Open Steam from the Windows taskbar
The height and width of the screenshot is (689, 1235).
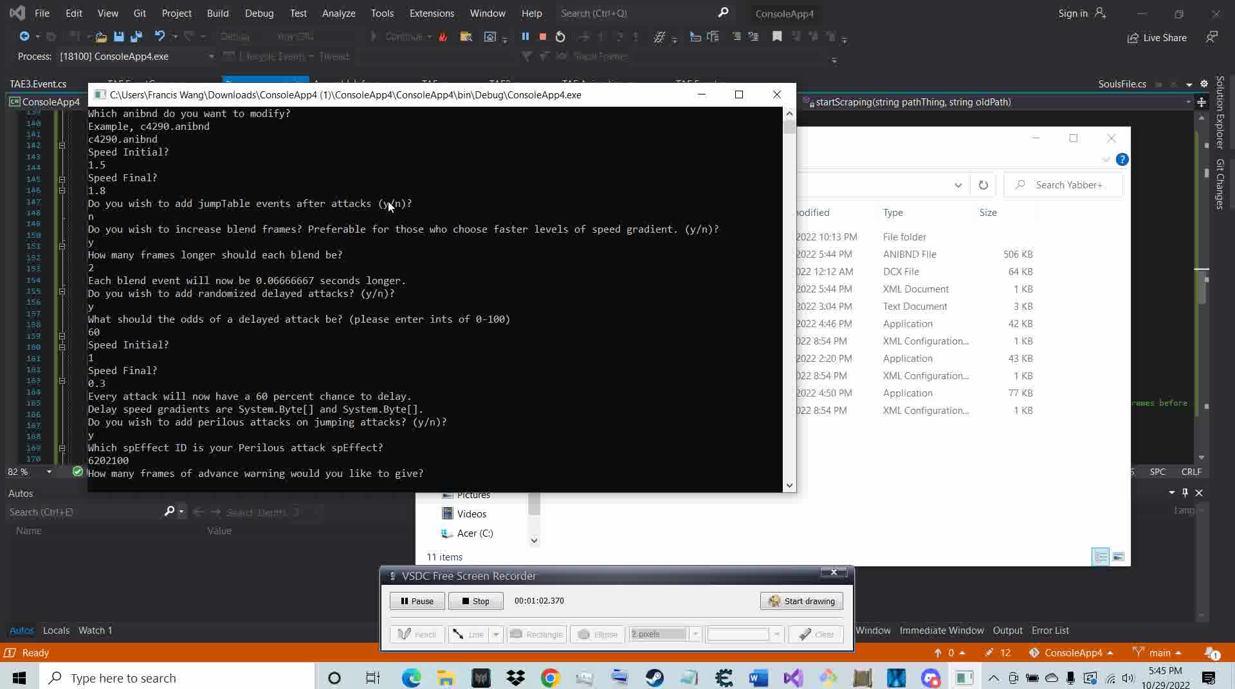click(654, 678)
